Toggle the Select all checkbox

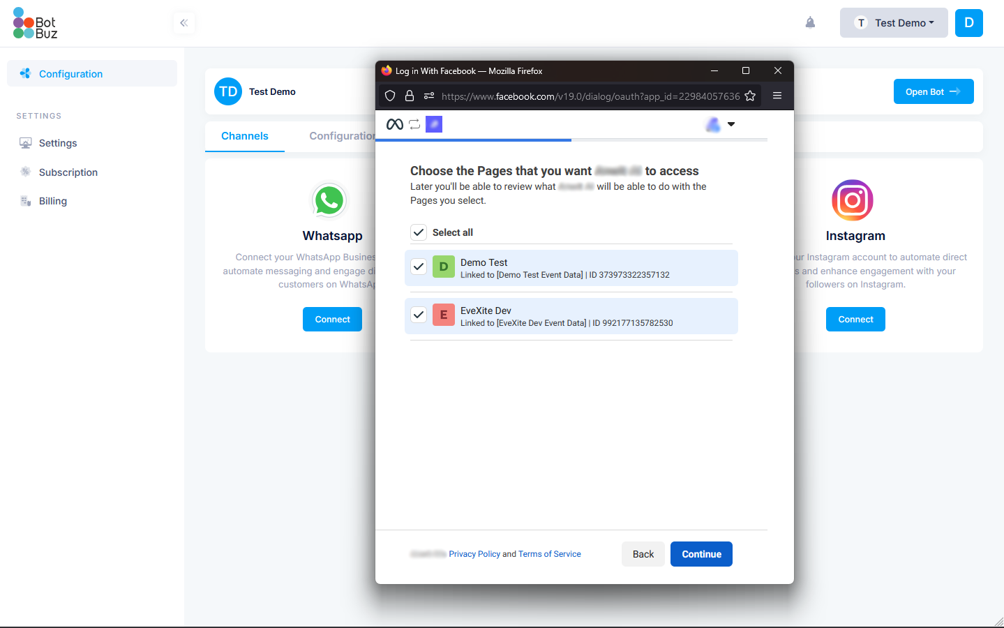pyautogui.click(x=419, y=232)
